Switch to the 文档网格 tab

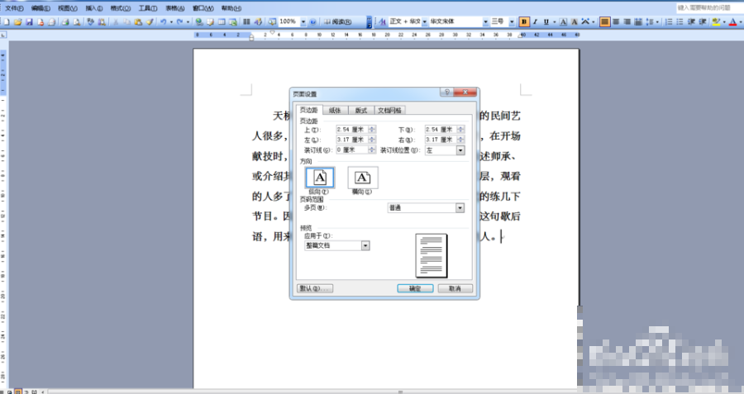[389, 111]
